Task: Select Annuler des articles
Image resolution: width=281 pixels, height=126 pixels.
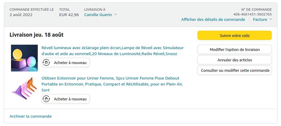Action: pos(234,60)
